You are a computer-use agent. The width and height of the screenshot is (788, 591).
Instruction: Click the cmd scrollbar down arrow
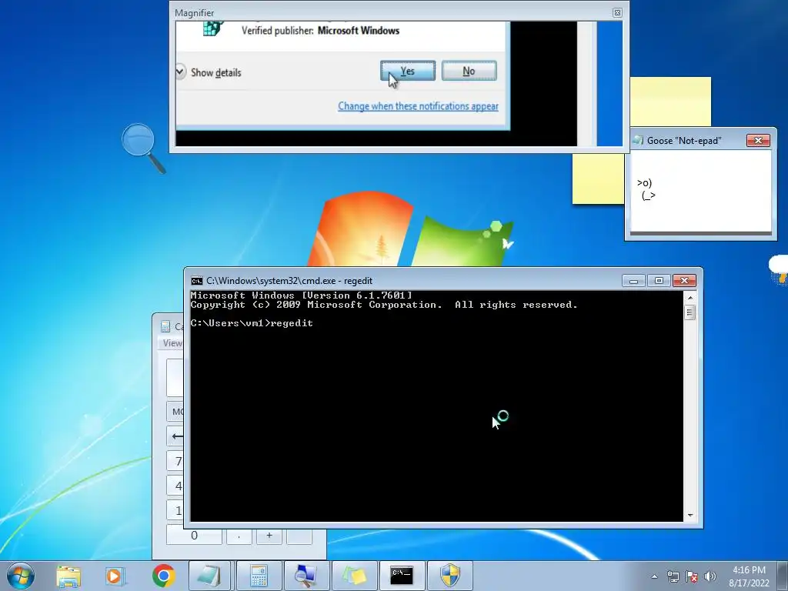690,516
